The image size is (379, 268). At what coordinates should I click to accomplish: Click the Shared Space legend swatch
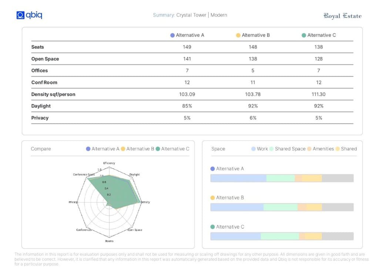[x=271, y=149]
